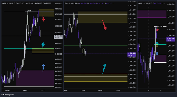Click the open value O4,495.525
Viewport: 177px width, 97px height.
click(20, 3)
